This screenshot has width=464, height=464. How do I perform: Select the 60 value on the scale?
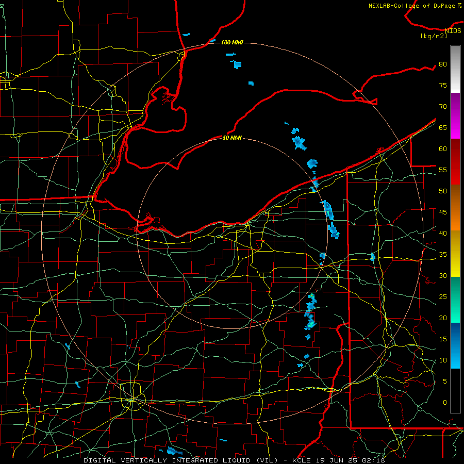pyautogui.click(x=443, y=149)
